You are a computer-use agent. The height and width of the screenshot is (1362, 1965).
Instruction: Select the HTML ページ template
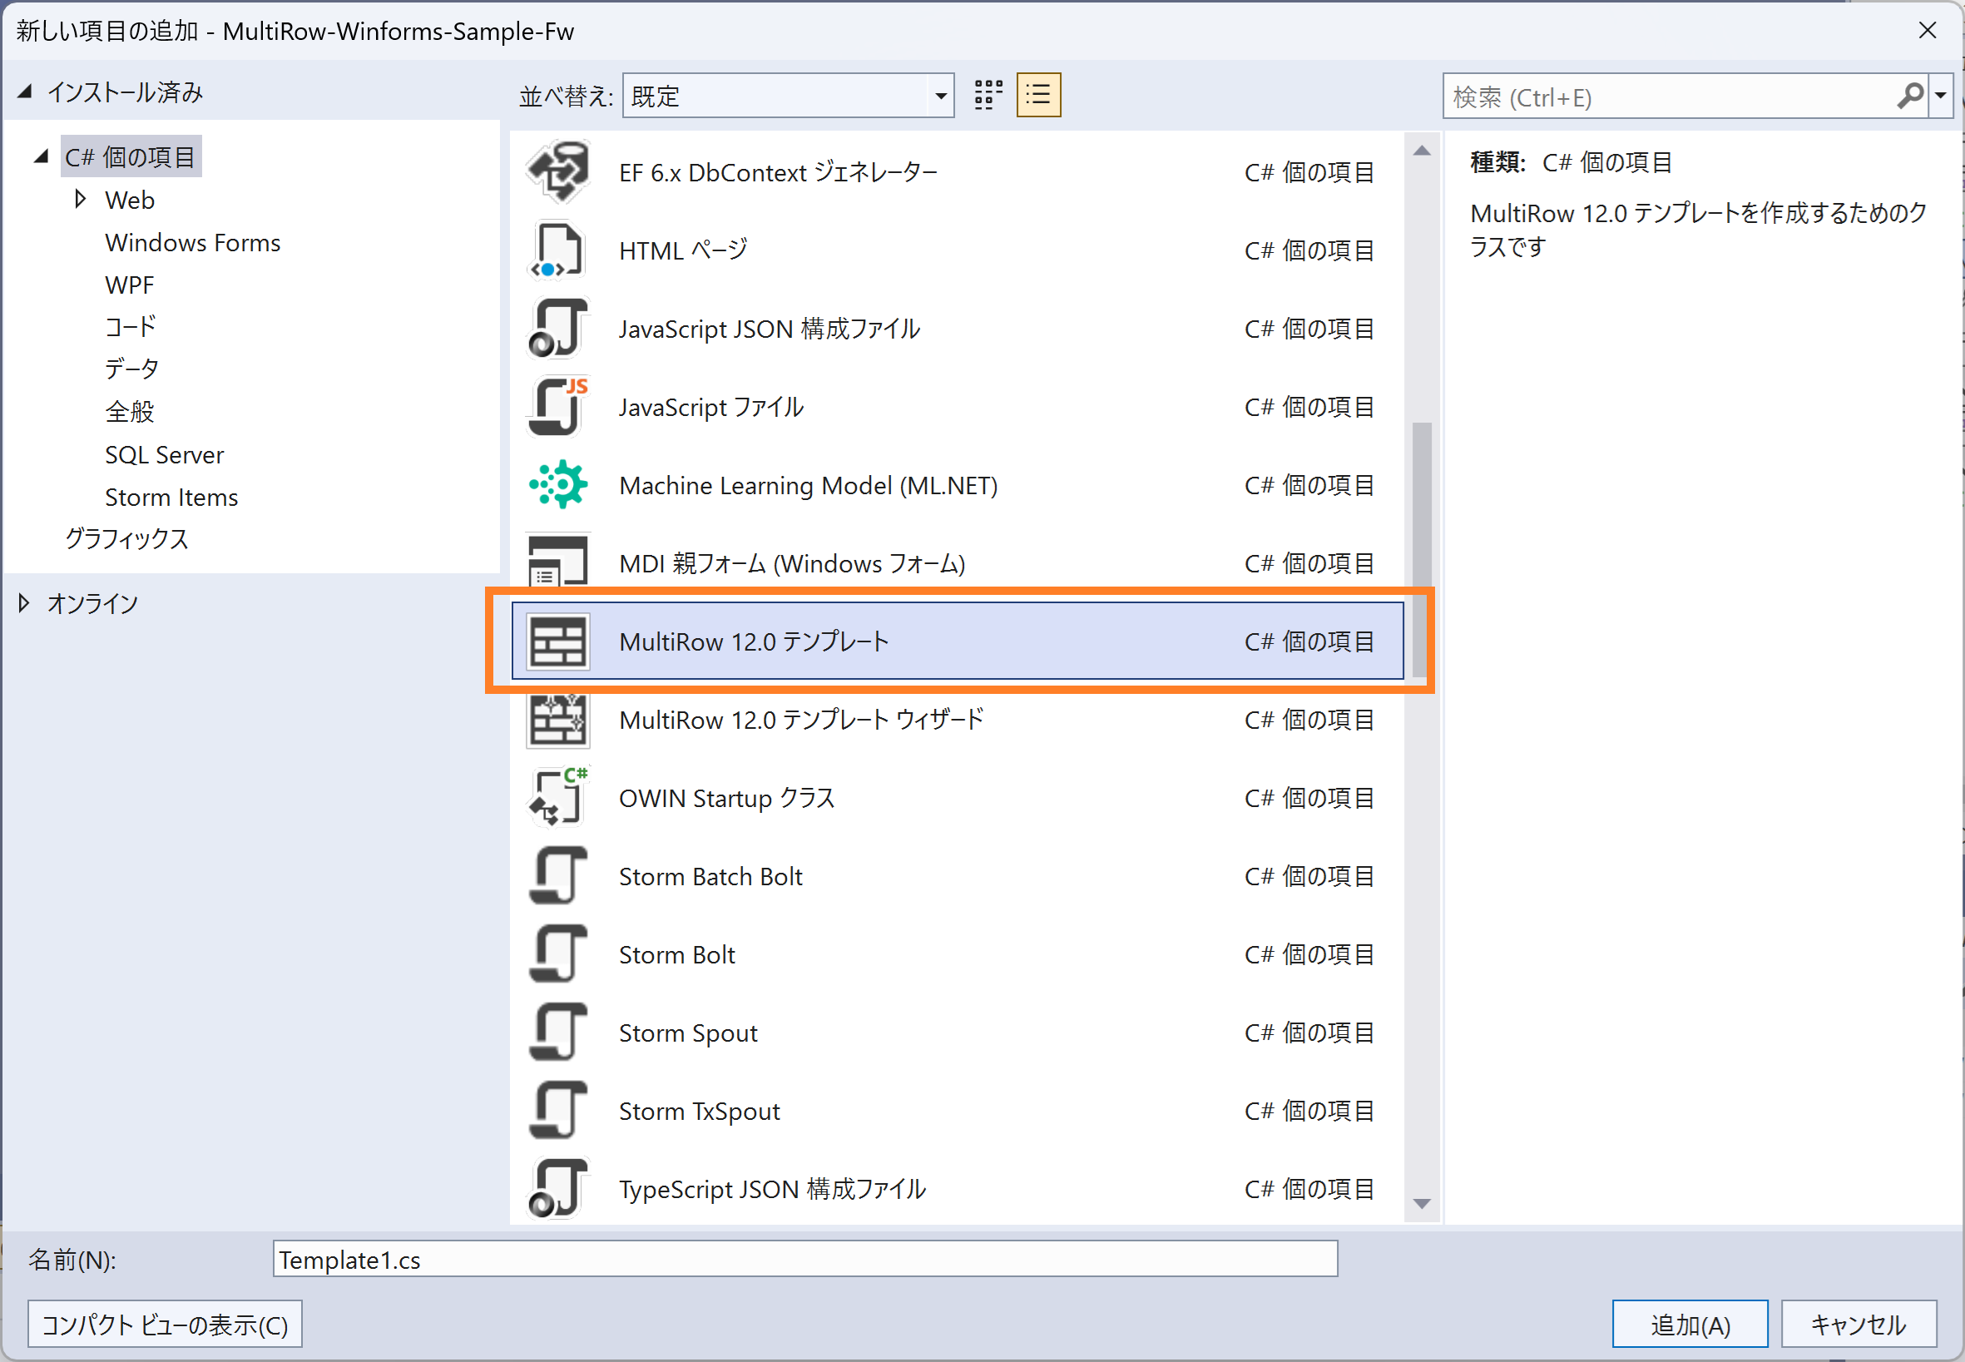click(x=958, y=250)
